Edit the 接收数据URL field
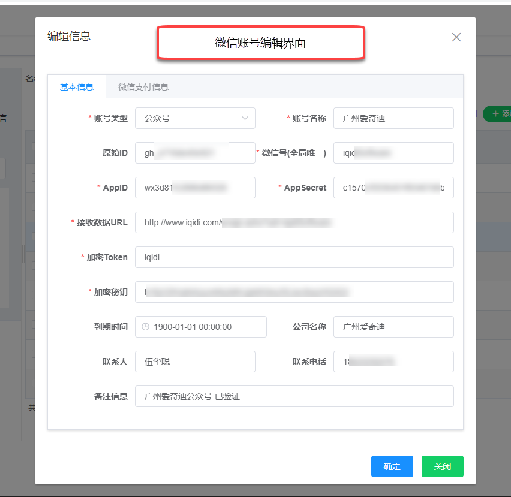511x497 pixels. tap(294, 222)
